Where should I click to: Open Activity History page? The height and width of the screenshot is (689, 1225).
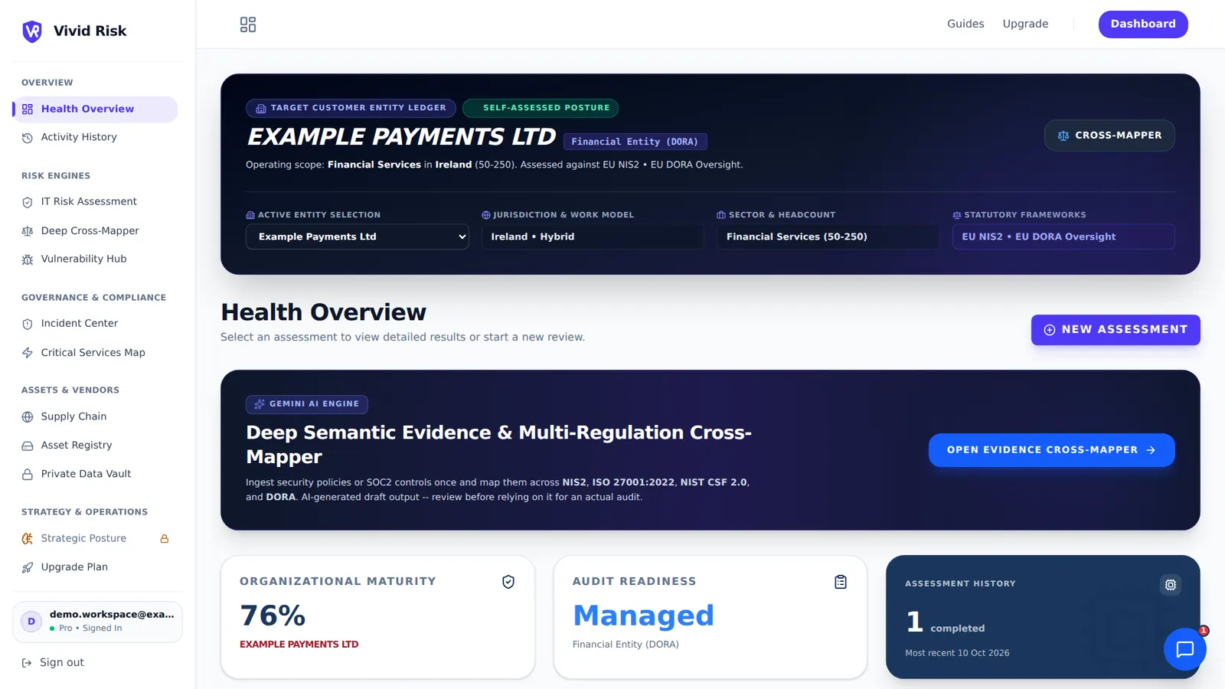point(95,138)
